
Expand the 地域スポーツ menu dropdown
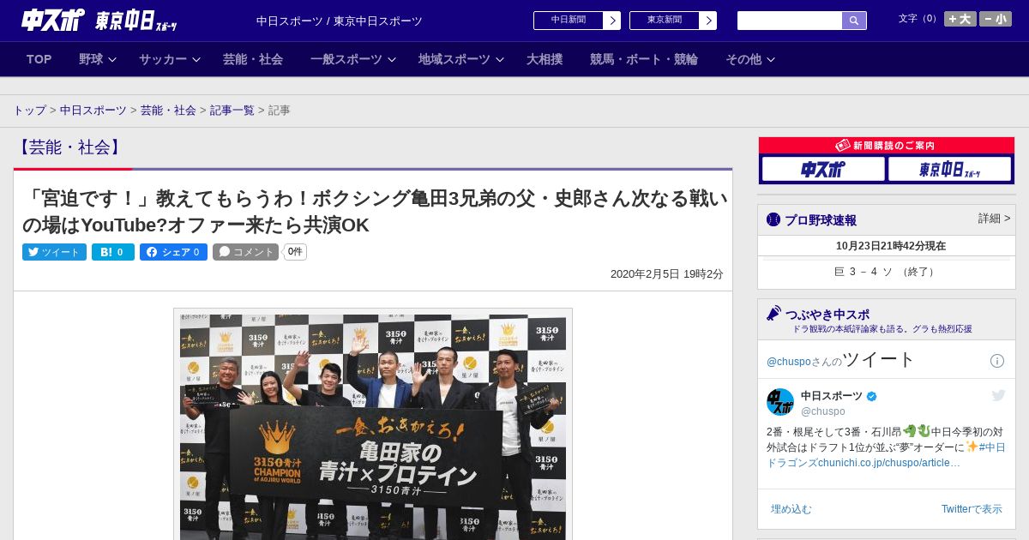(x=461, y=59)
